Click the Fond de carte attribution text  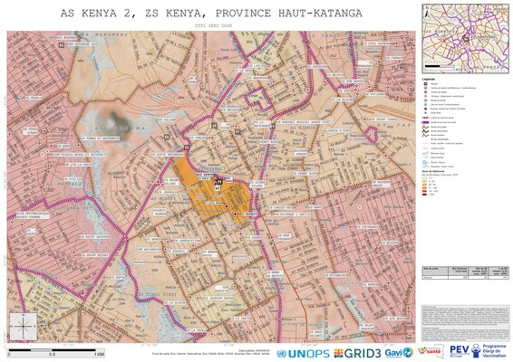210,354
